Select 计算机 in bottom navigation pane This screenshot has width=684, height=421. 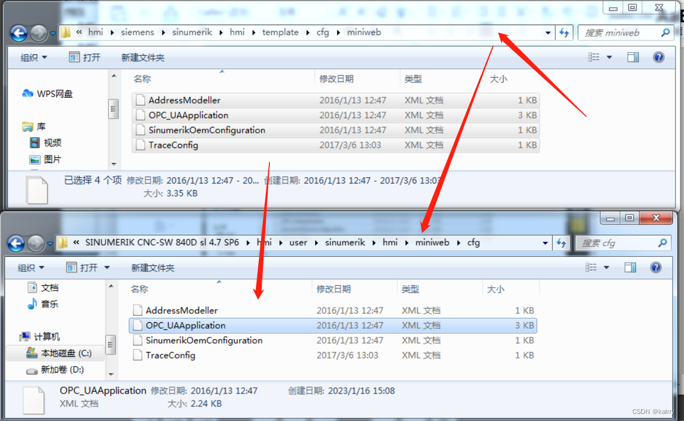click(x=40, y=337)
